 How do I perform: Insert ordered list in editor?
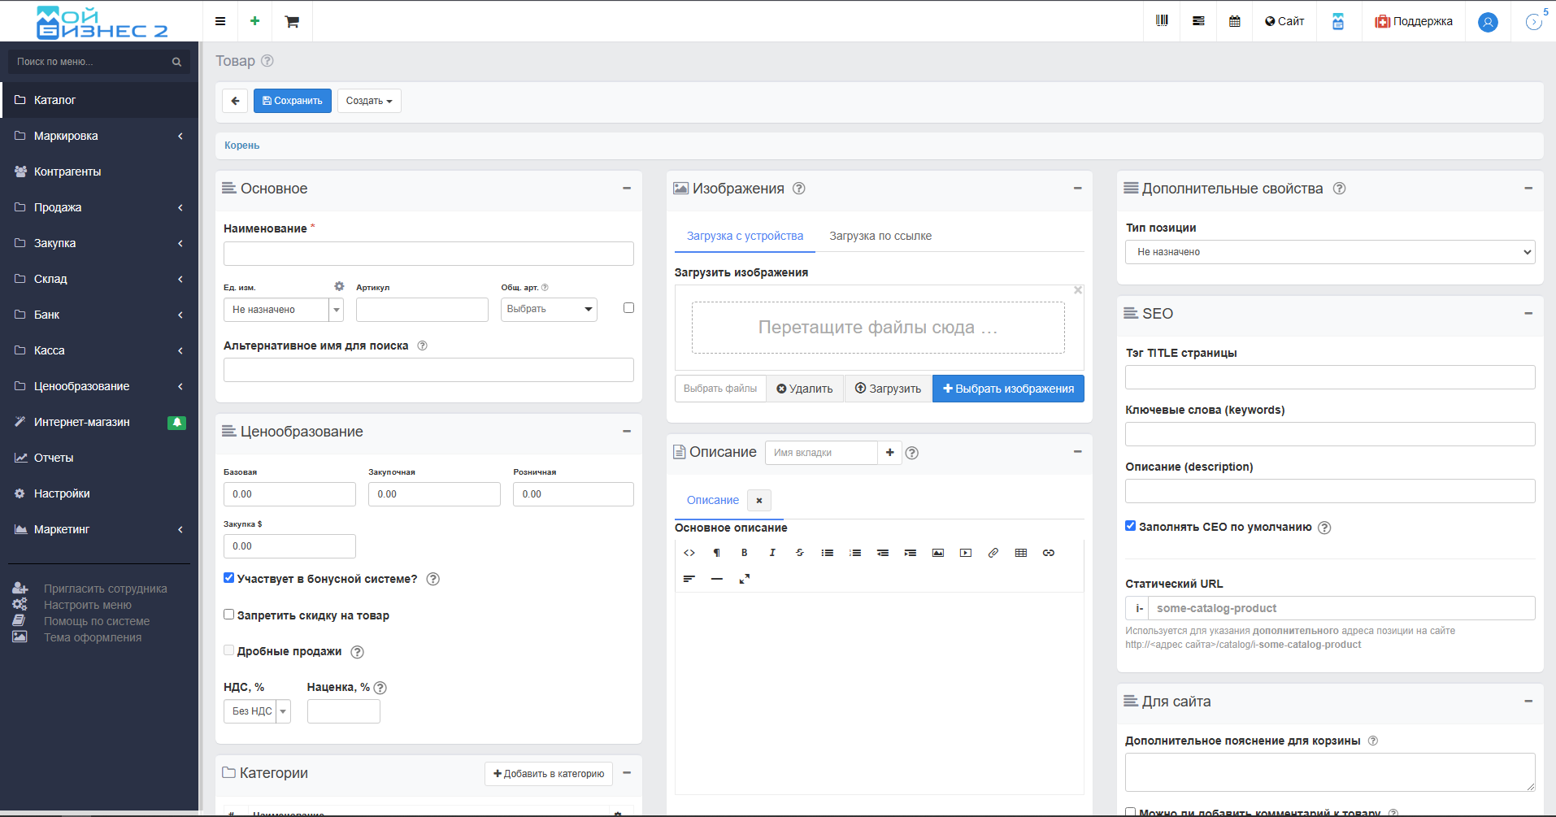[855, 553]
